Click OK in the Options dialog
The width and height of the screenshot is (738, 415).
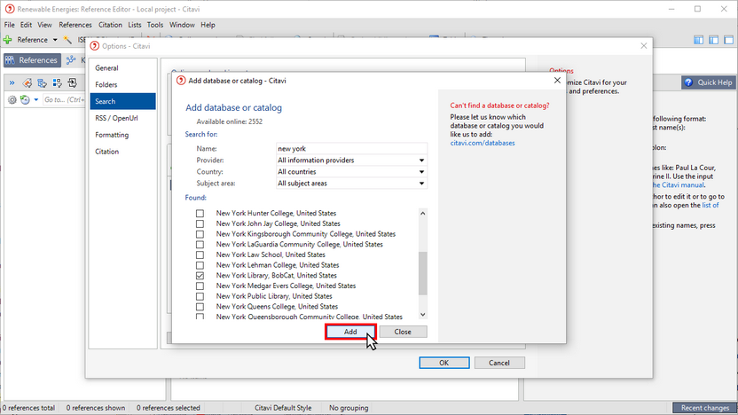pos(444,363)
